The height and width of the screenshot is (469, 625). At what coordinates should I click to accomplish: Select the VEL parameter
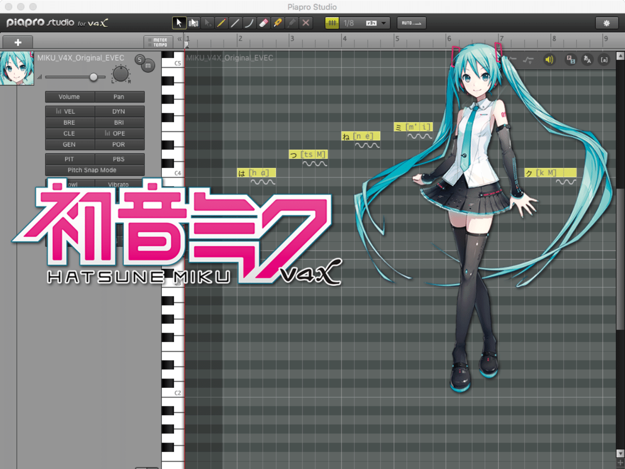pyautogui.click(x=69, y=111)
